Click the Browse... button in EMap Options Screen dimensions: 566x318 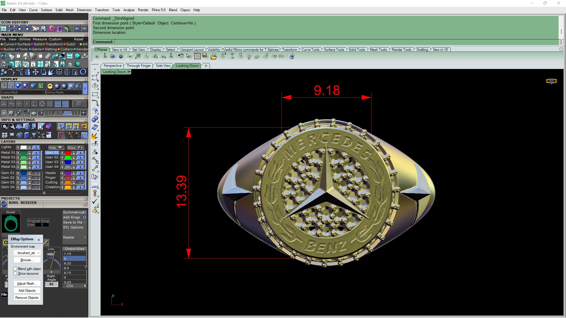pyautogui.click(x=27, y=260)
